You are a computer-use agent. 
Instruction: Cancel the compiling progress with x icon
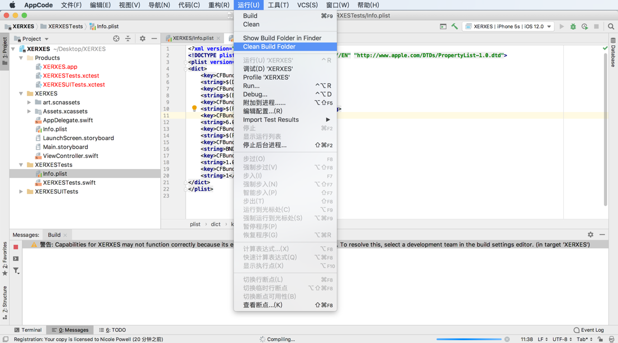point(507,339)
